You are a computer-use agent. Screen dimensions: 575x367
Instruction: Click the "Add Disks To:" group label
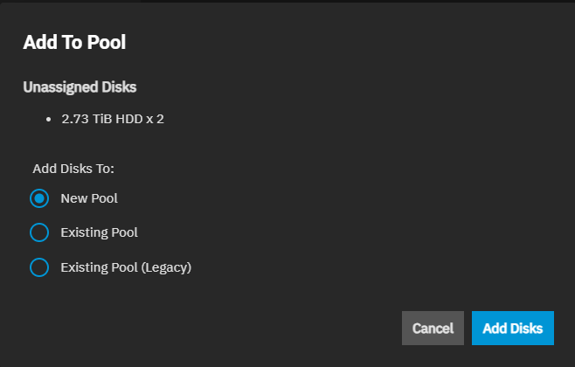(74, 168)
